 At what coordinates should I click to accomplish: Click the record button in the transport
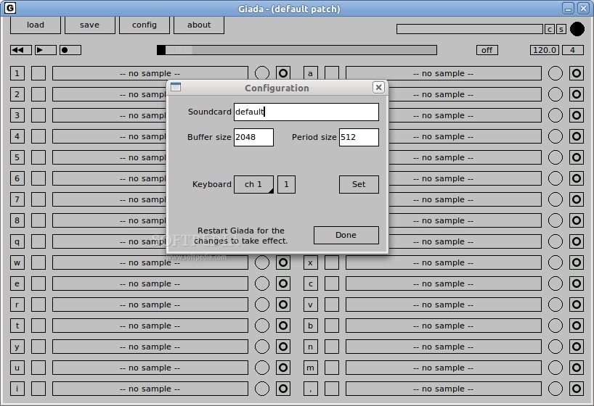tap(70, 50)
